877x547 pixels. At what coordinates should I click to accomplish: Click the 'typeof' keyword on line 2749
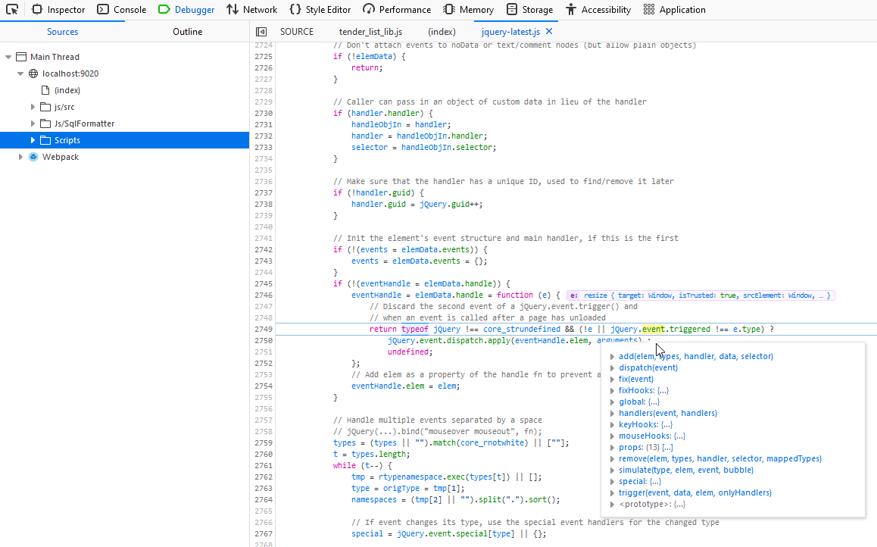[x=414, y=330]
